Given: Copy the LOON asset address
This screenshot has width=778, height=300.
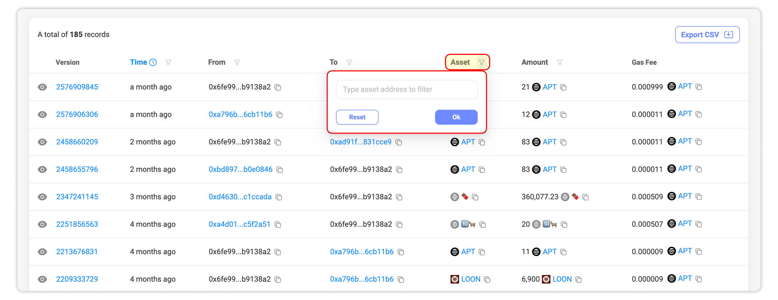Looking at the screenshot, I should coord(487,279).
